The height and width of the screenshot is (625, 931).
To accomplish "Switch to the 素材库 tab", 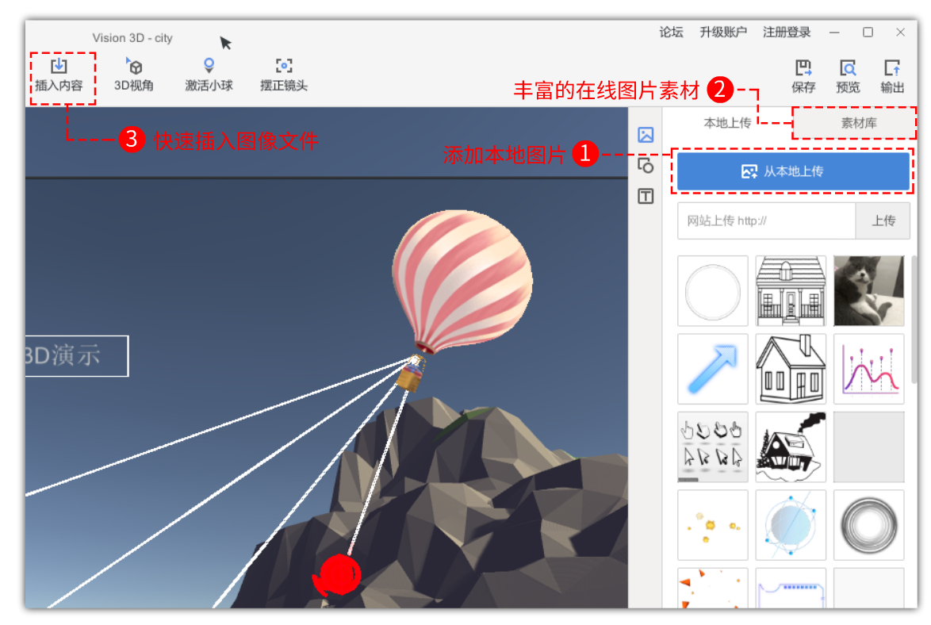I will (x=854, y=124).
